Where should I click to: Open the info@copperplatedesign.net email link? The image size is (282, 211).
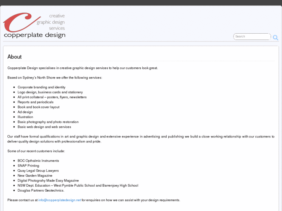tap(59, 200)
